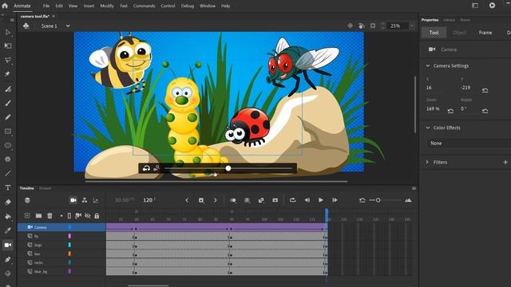Expand the Filters section

coord(427,162)
